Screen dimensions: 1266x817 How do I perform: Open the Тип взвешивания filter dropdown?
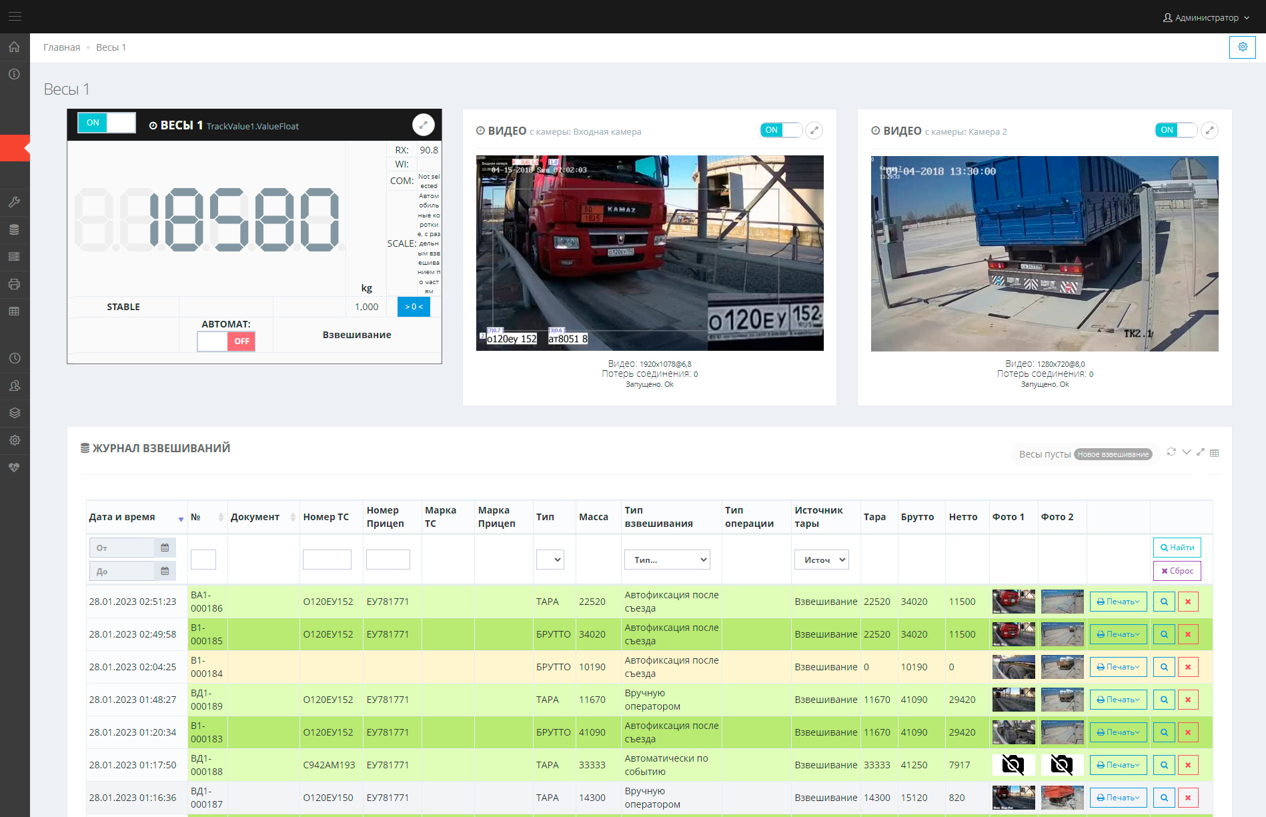point(667,560)
